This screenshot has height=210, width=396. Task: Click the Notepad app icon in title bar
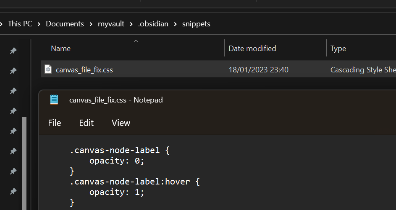coord(54,100)
